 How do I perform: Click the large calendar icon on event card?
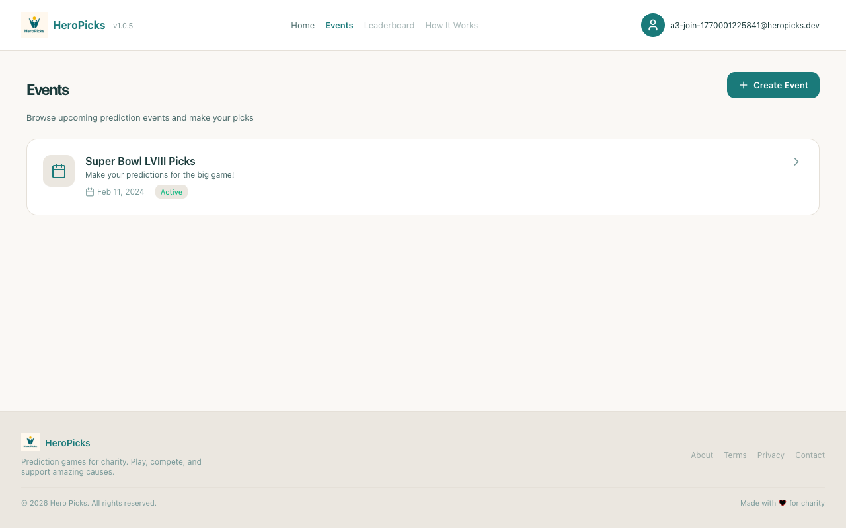59,171
